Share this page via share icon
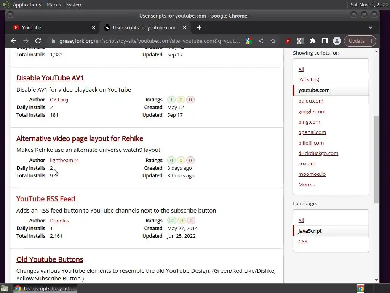Image resolution: width=390 pixels, height=293 pixels. (x=261, y=41)
